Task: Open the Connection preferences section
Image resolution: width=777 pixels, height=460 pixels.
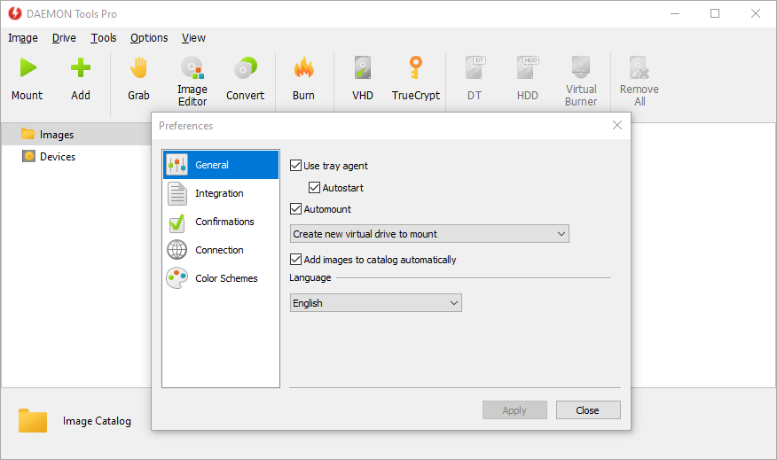Action: click(x=221, y=250)
